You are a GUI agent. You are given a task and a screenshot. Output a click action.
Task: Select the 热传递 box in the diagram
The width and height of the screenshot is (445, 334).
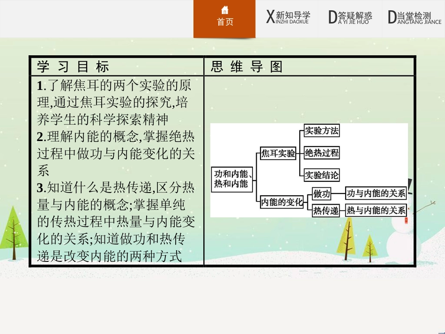tap(326, 210)
